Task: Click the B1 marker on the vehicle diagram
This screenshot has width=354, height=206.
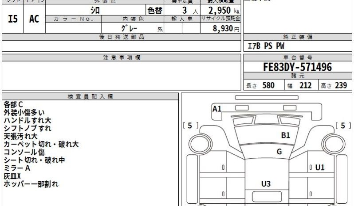Action: click(x=286, y=135)
